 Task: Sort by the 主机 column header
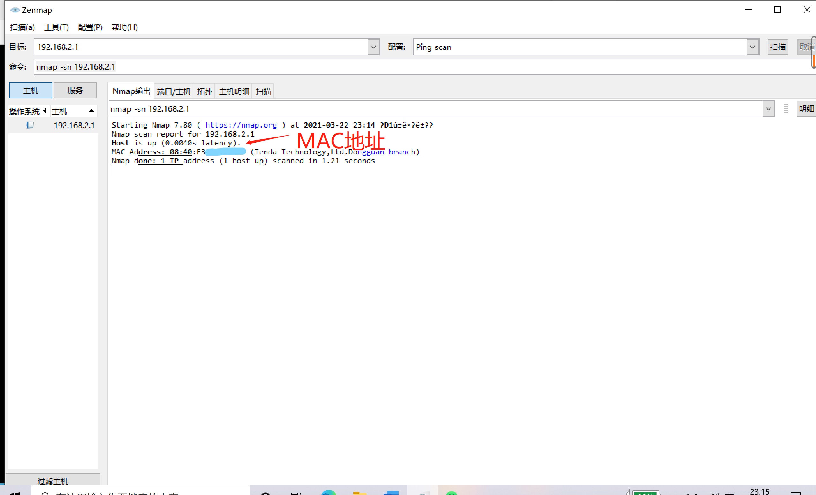tap(73, 111)
